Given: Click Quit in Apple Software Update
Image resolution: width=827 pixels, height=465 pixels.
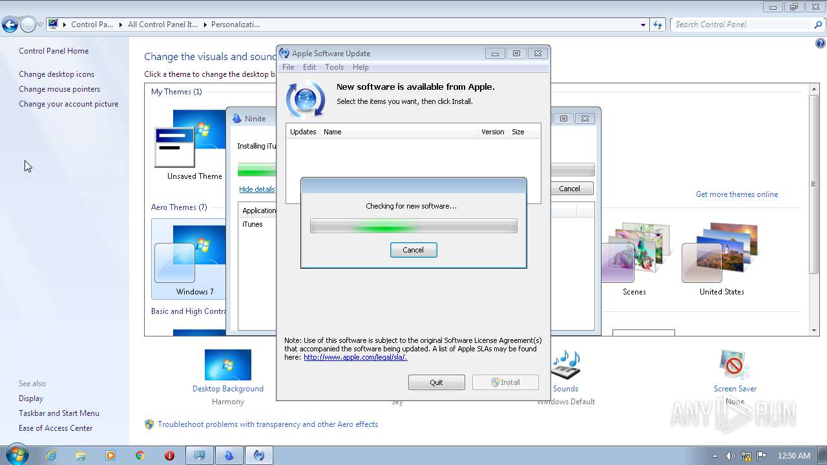Looking at the screenshot, I should [x=436, y=382].
